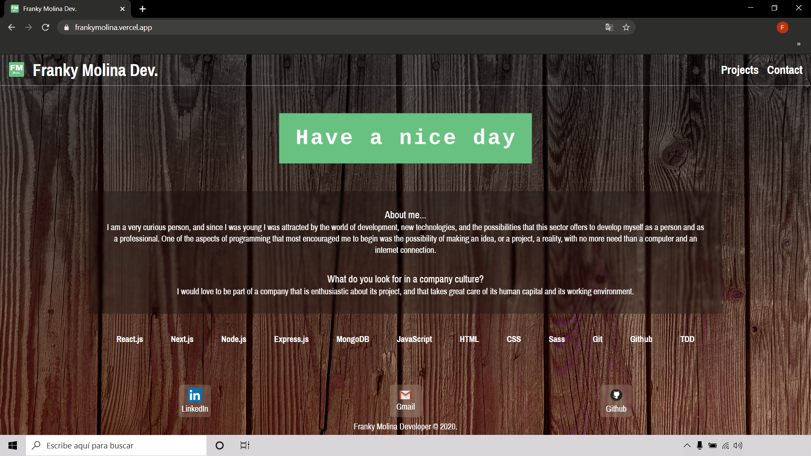Screen dimensions: 811x456
Task: Open the Github octocat icon link
Action: (x=616, y=401)
